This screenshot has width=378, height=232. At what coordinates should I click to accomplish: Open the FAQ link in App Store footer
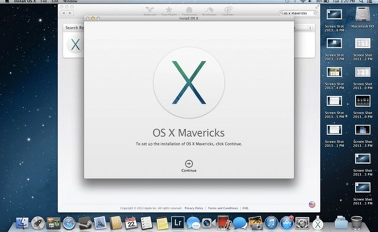click(x=245, y=208)
